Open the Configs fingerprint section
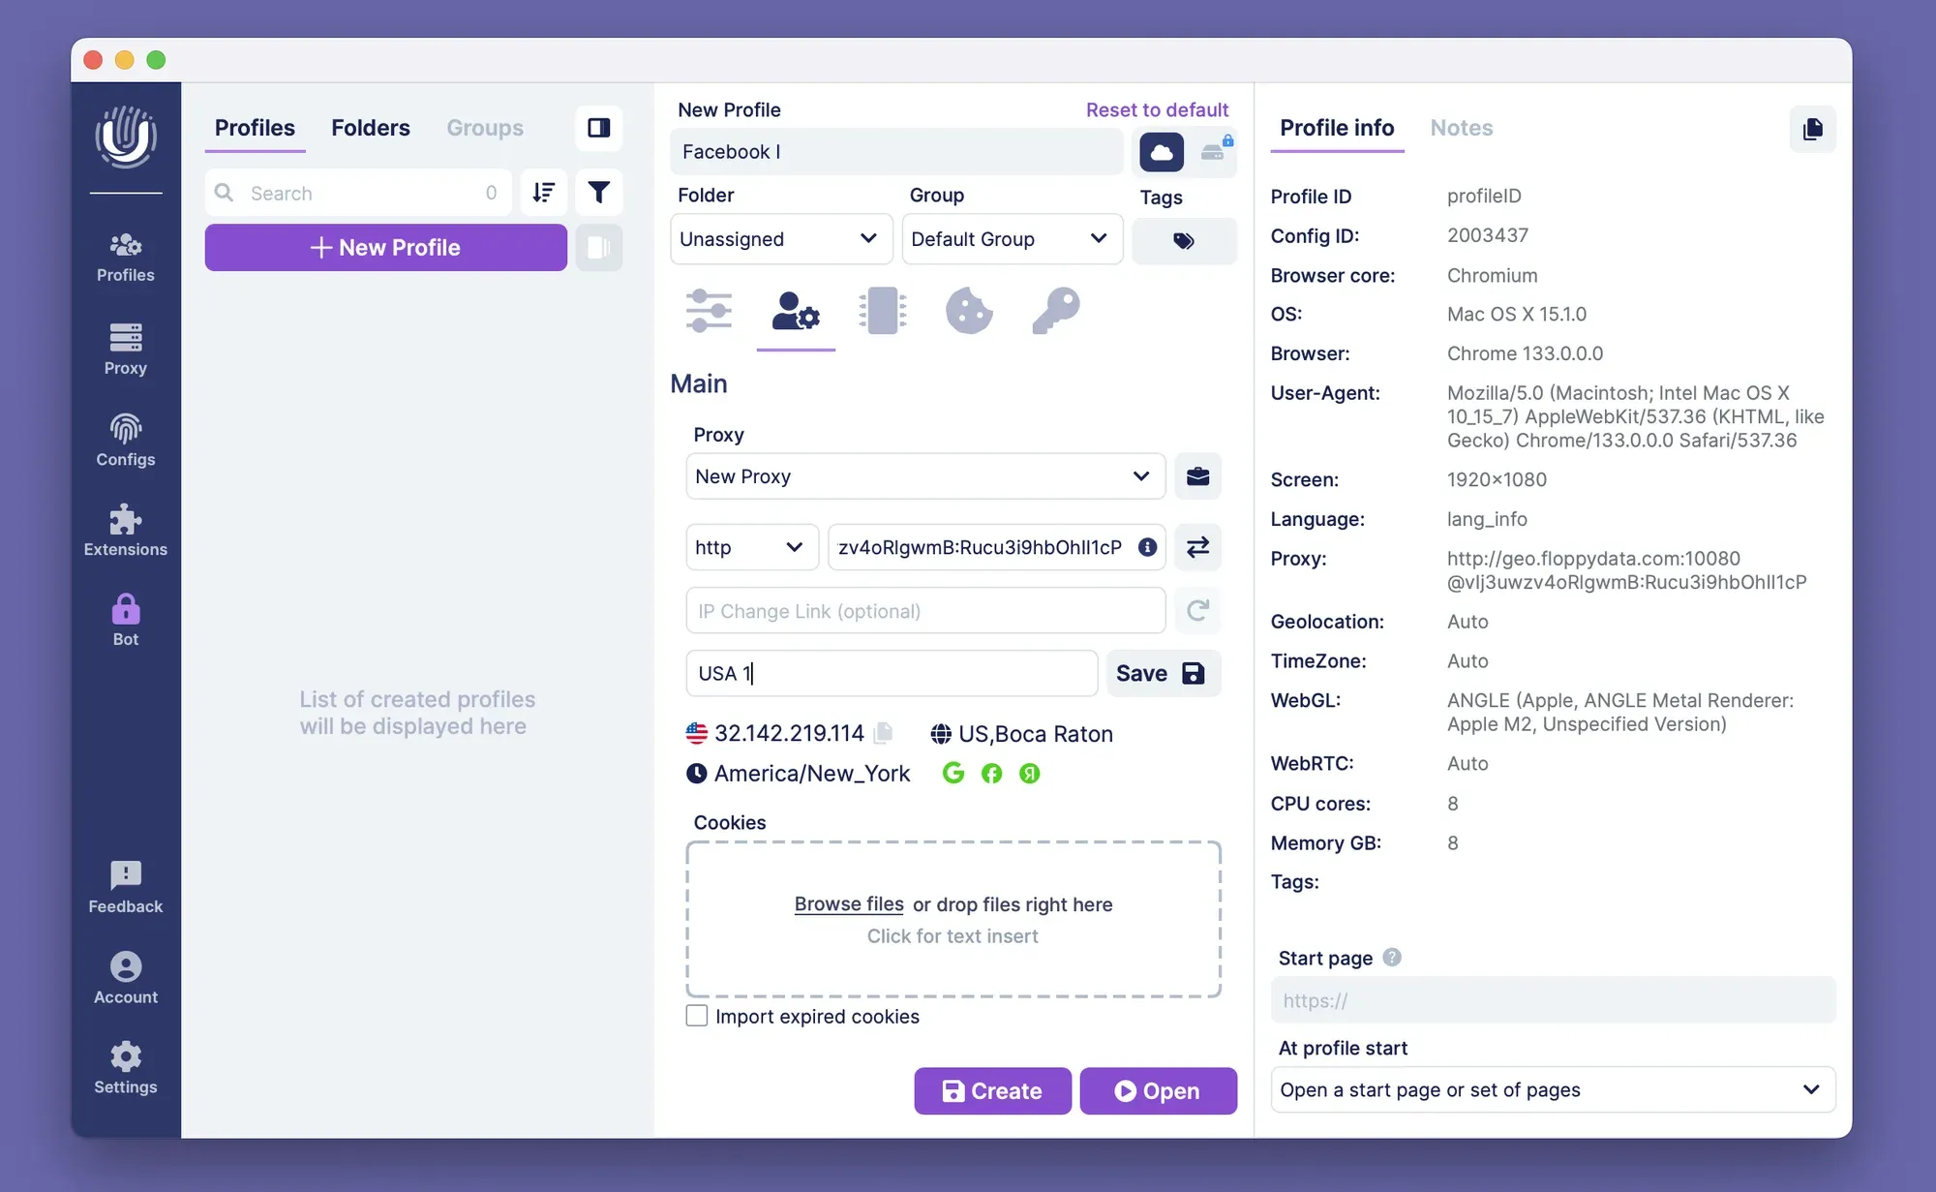The image size is (1936, 1192). 125,440
